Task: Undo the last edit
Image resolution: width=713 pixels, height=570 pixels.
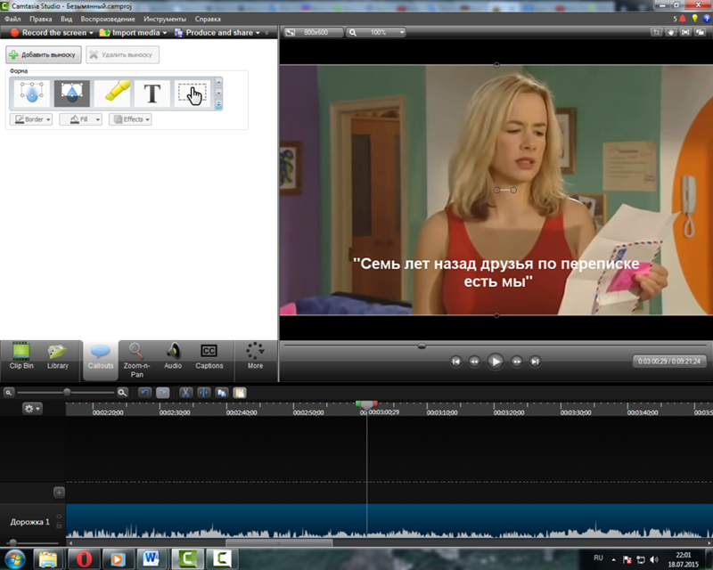Action: pyautogui.click(x=144, y=393)
